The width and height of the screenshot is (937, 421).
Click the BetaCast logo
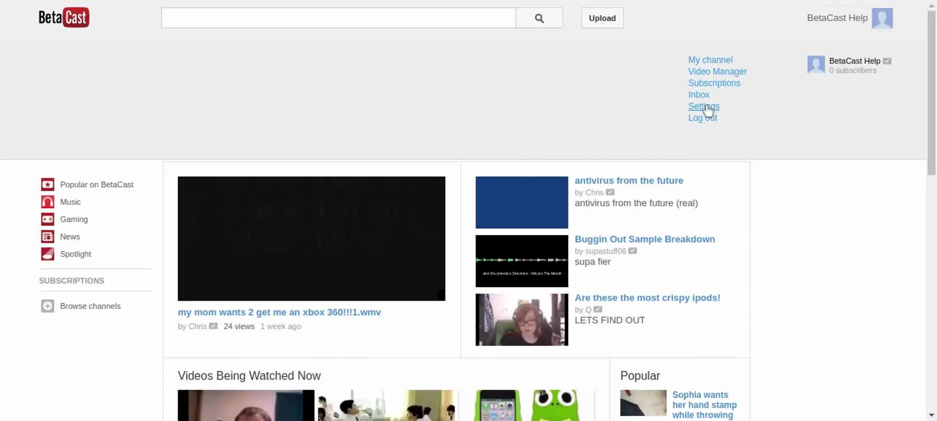64,18
